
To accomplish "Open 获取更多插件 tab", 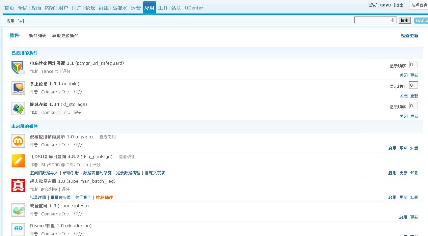I will point(65,36).
